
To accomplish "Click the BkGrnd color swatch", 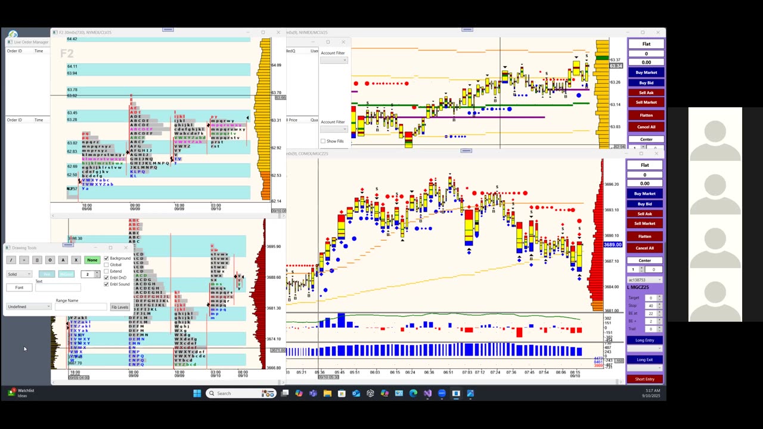I will point(66,274).
